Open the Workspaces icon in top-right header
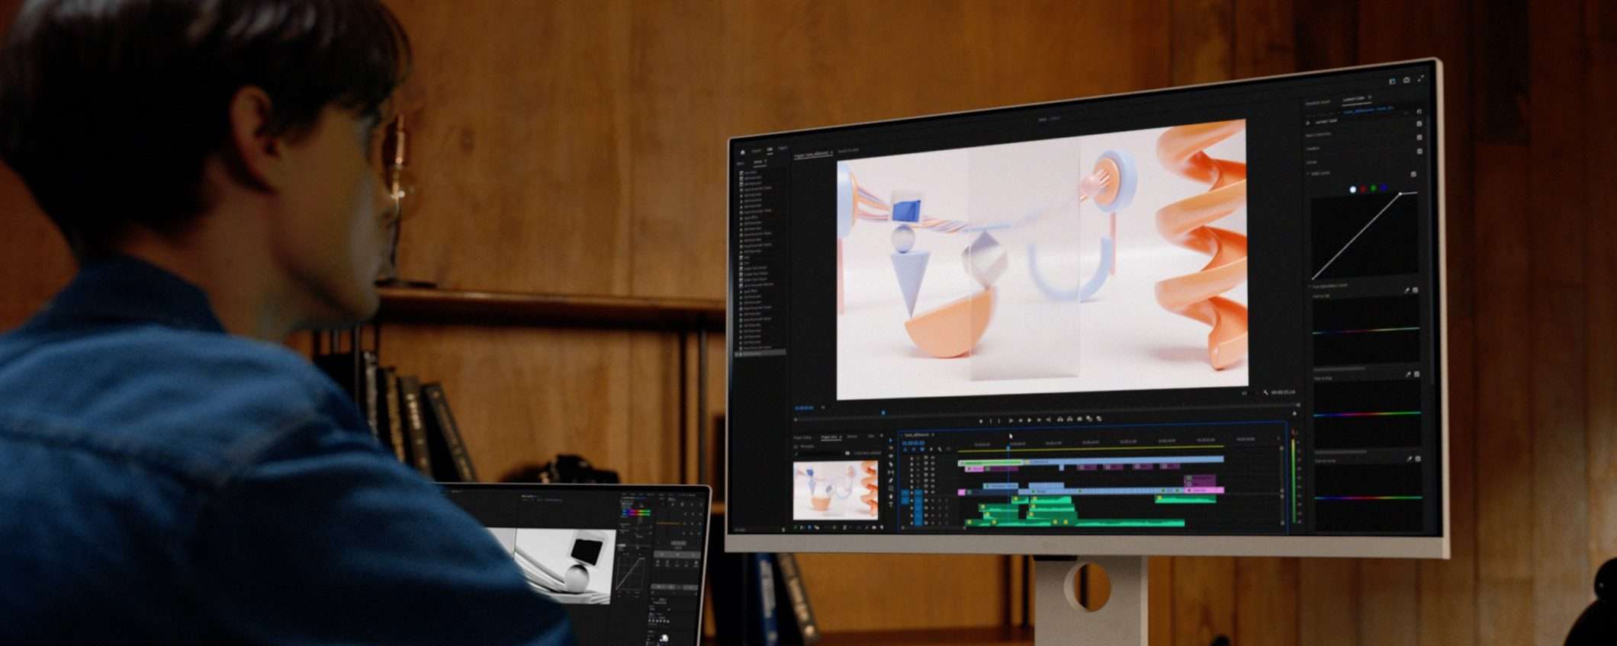Viewport: 1617px width, 646px height. coord(1392,82)
